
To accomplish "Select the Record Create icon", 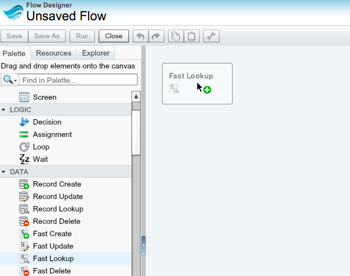I will coord(24,184).
